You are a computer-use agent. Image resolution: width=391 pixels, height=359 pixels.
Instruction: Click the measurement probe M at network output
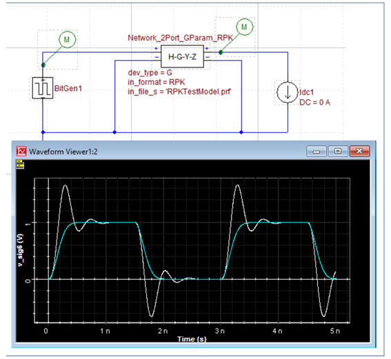coord(244,27)
